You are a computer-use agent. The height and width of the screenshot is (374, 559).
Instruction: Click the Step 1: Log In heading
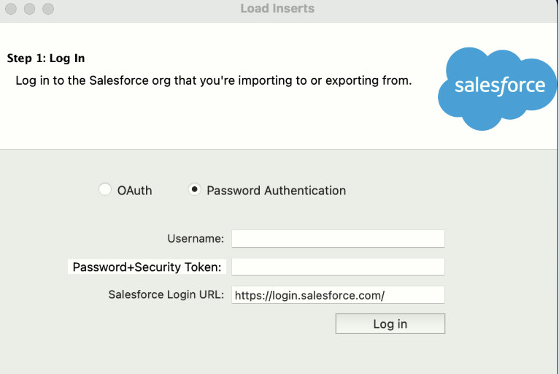51,58
